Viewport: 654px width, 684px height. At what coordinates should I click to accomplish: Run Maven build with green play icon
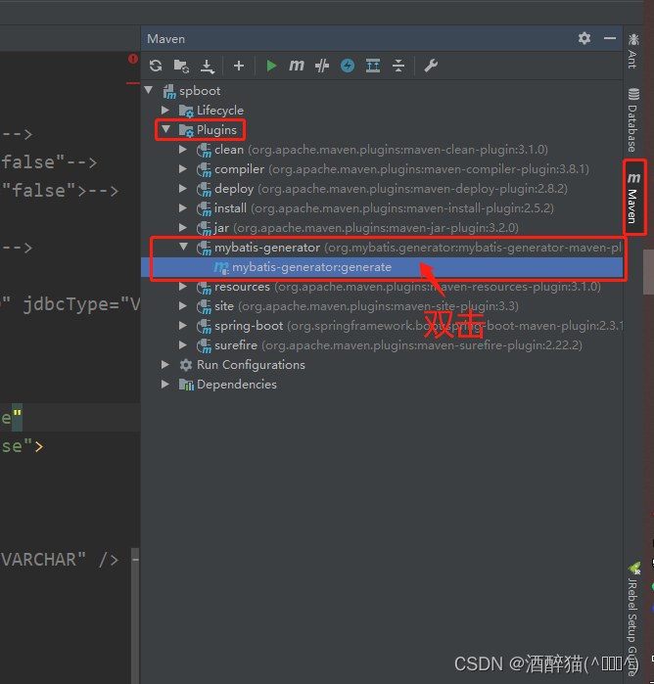(x=271, y=66)
